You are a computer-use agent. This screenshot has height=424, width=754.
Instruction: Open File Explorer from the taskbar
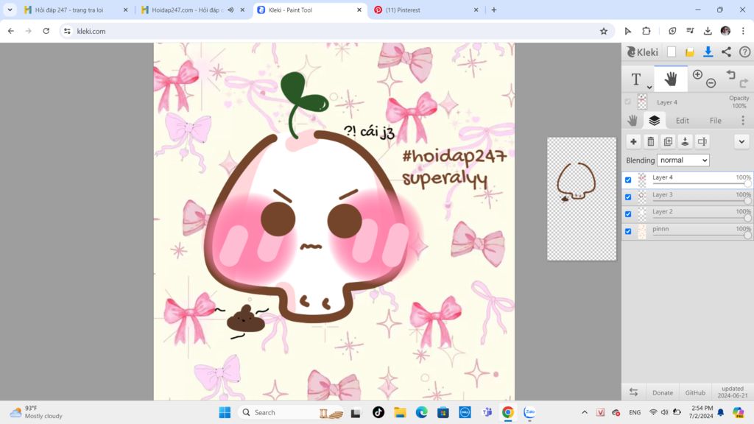tap(400, 412)
